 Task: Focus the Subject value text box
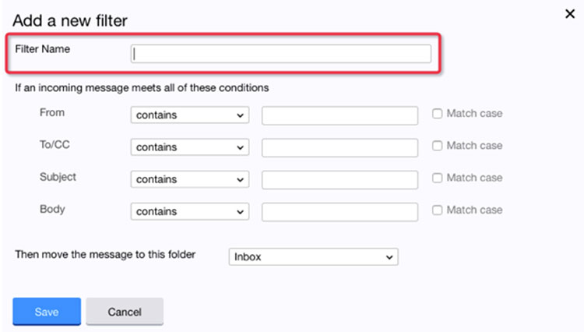click(x=339, y=179)
